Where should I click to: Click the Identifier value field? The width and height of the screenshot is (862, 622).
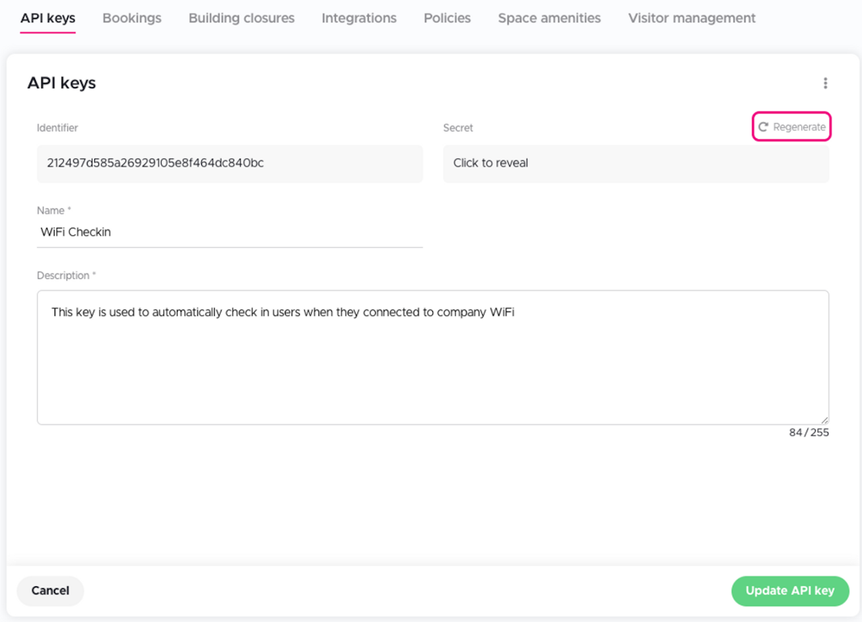click(230, 163)
